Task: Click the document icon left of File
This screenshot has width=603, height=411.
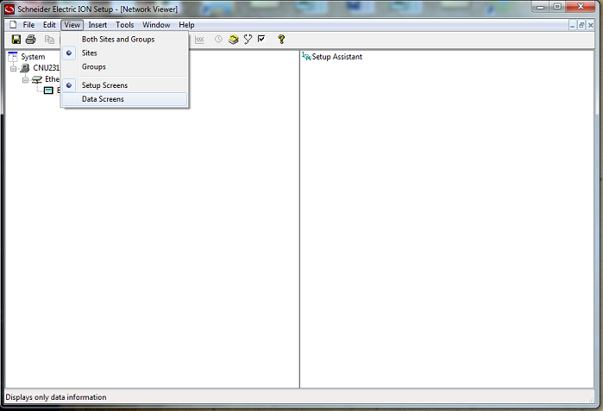Action: pos(13,25)
